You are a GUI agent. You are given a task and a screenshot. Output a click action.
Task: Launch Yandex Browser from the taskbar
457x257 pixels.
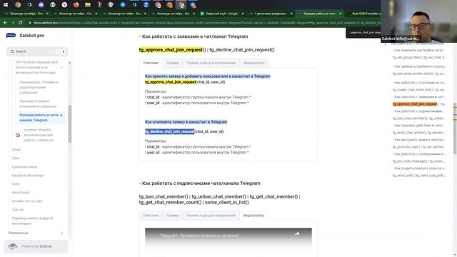64,5
